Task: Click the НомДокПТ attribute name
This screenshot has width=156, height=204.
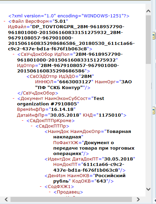Action: click(66, 165)
